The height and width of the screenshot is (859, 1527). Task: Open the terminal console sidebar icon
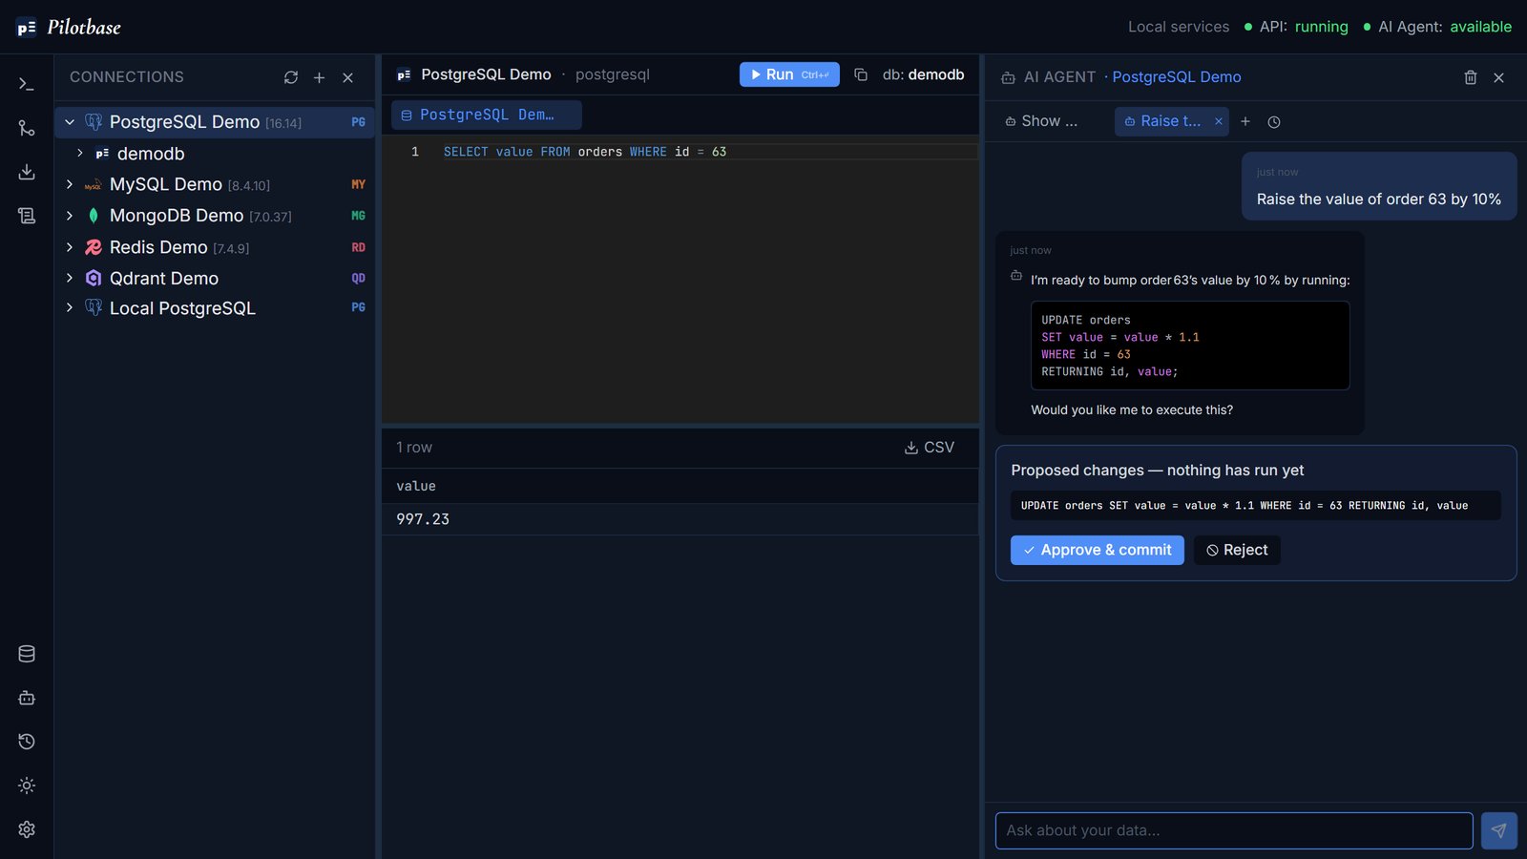[27, 84]
